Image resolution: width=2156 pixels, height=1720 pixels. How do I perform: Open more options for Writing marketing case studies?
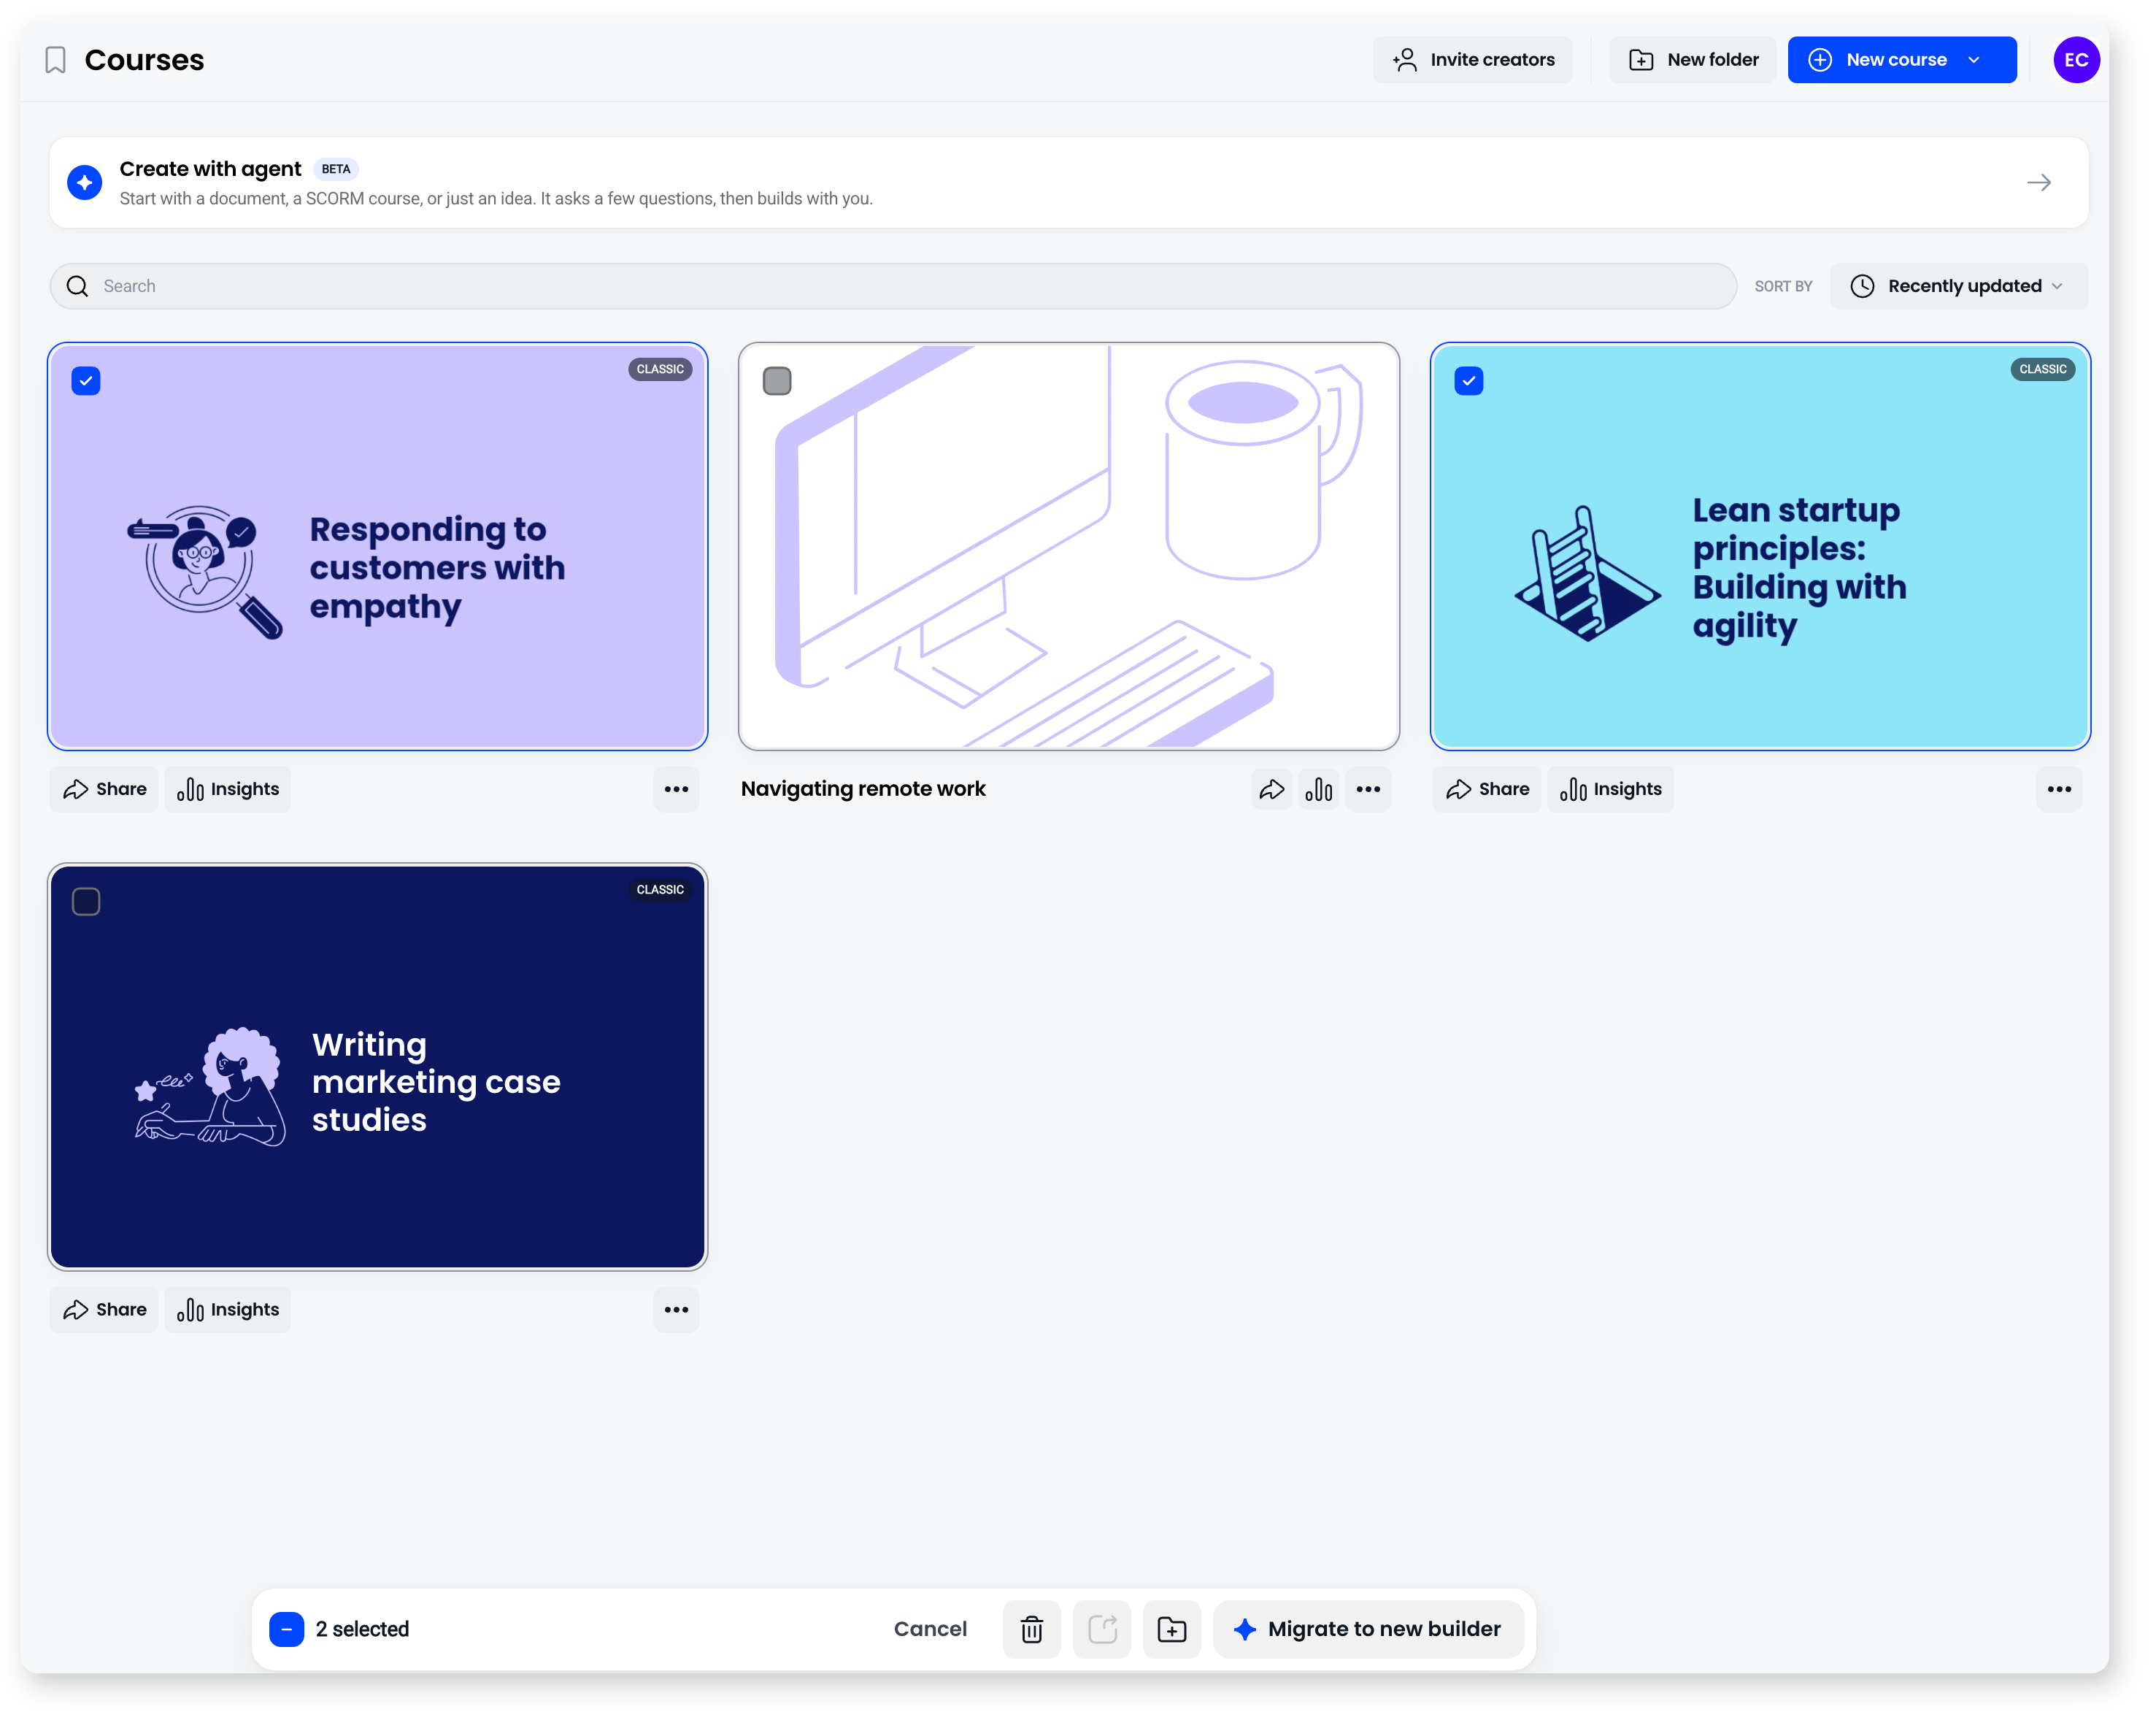tap(676, 1310)
